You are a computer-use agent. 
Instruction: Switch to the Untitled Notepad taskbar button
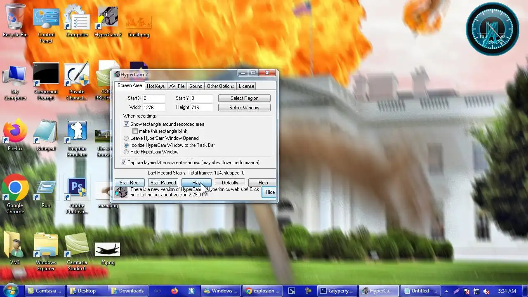[x=421, y=291]
